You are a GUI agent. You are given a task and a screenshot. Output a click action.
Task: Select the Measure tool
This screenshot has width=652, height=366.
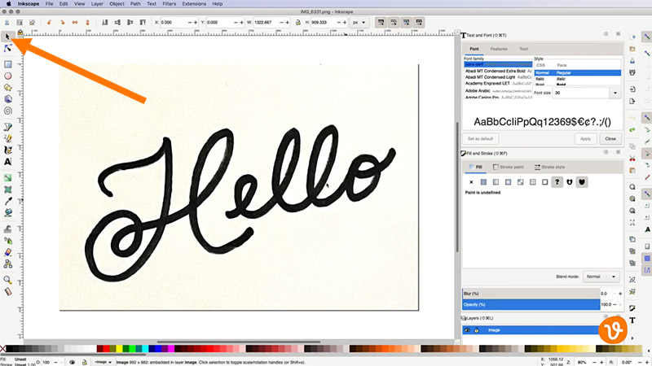pos(7,291)
